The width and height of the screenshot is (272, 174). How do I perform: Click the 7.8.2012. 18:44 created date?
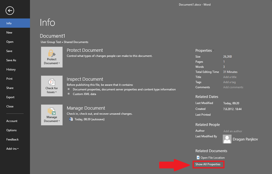(x=232, y=109)
